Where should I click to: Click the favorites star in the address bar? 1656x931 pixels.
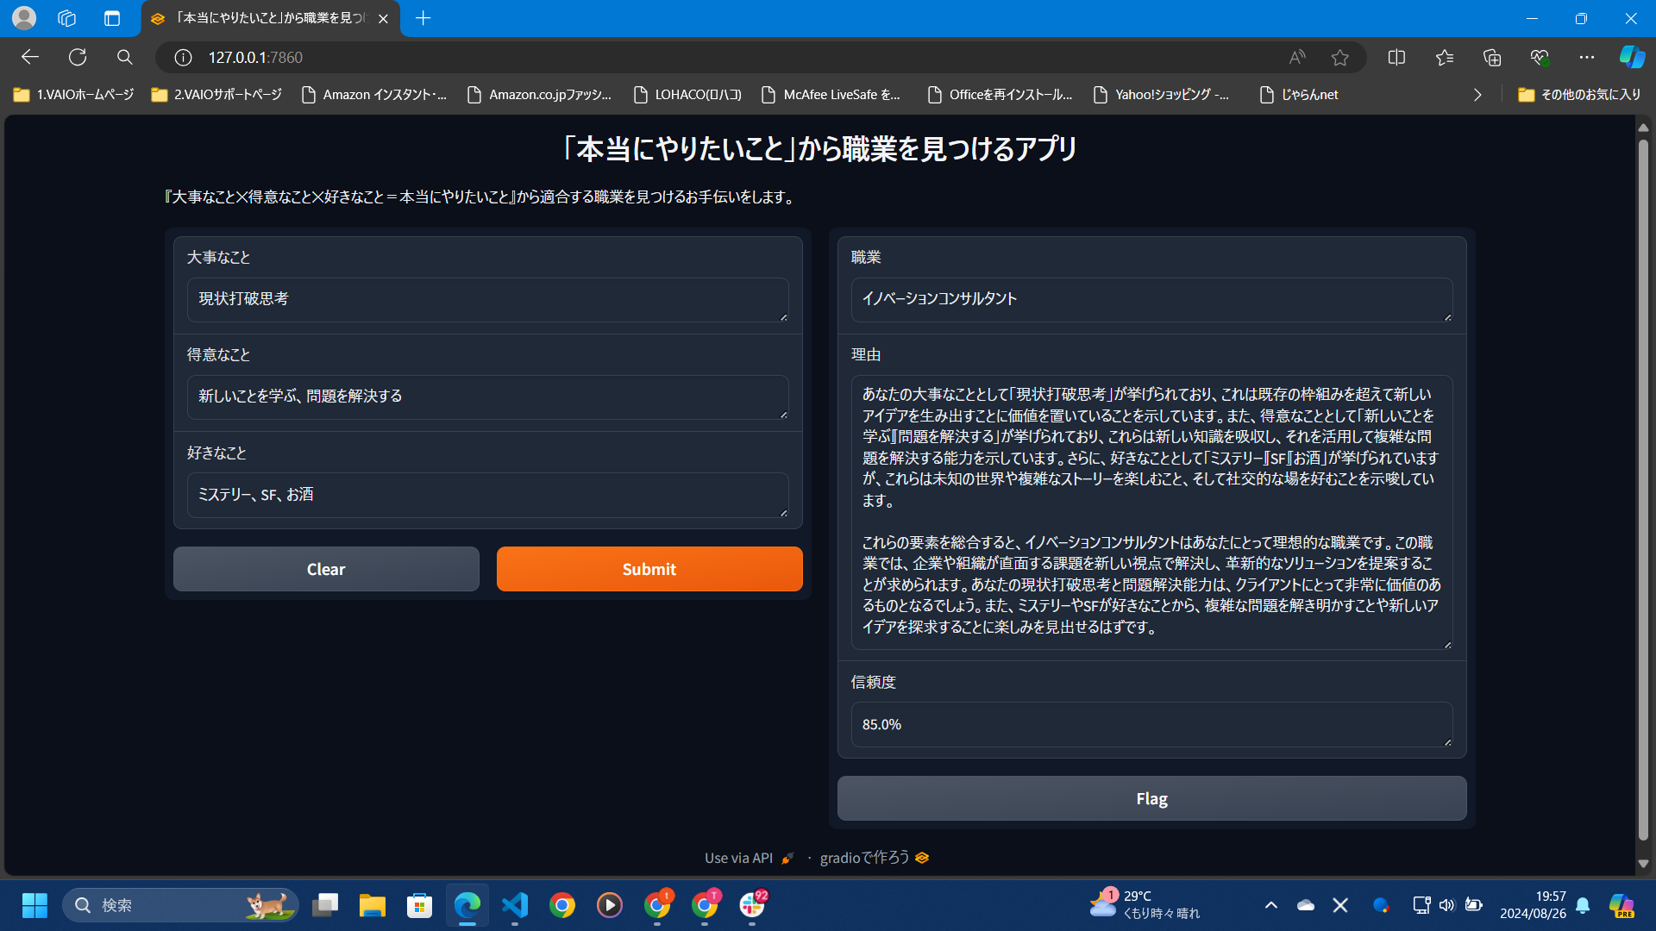1339,57
